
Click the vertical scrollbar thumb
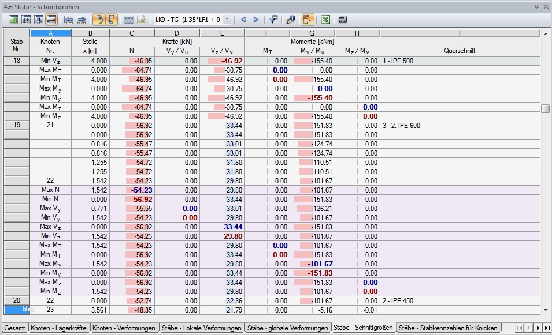[546, 108]
